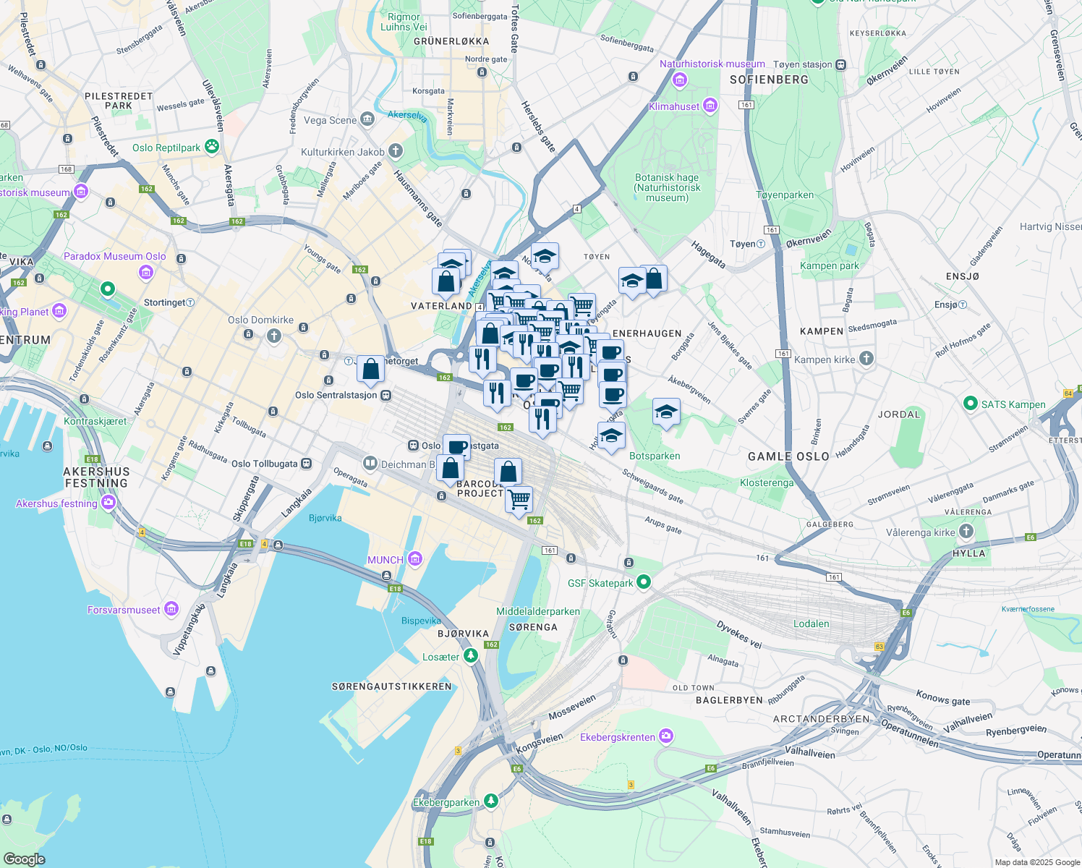Click the Kampen park label
This screenshot has height=868, width=1082.
[830, 265]
